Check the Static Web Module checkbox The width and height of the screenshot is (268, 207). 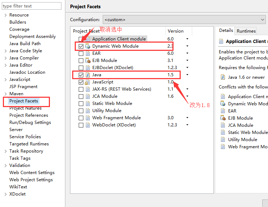tap(81, 103)
